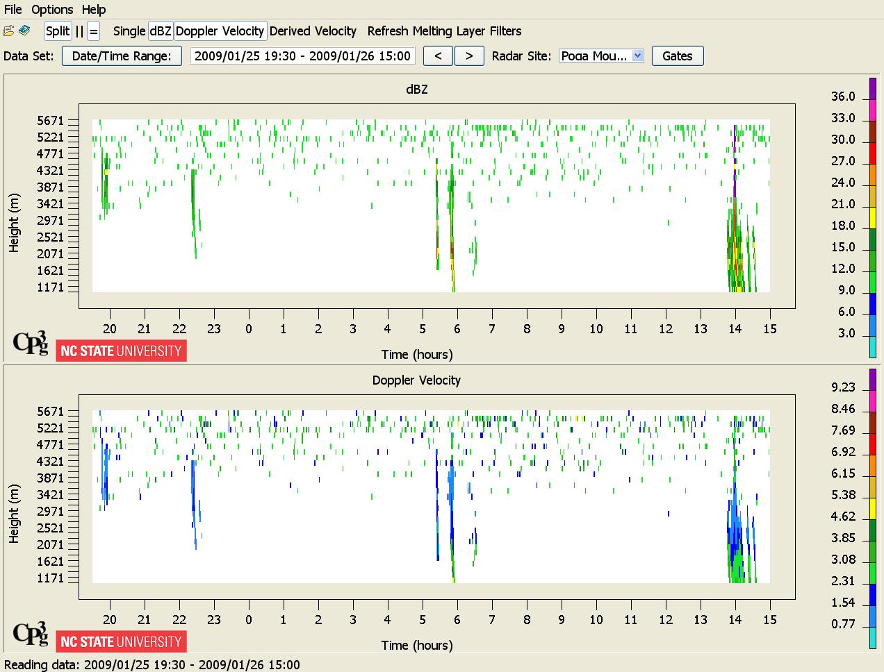Click the open file folder icon
This screenshot has height=672, width=884.
(8, 31)
